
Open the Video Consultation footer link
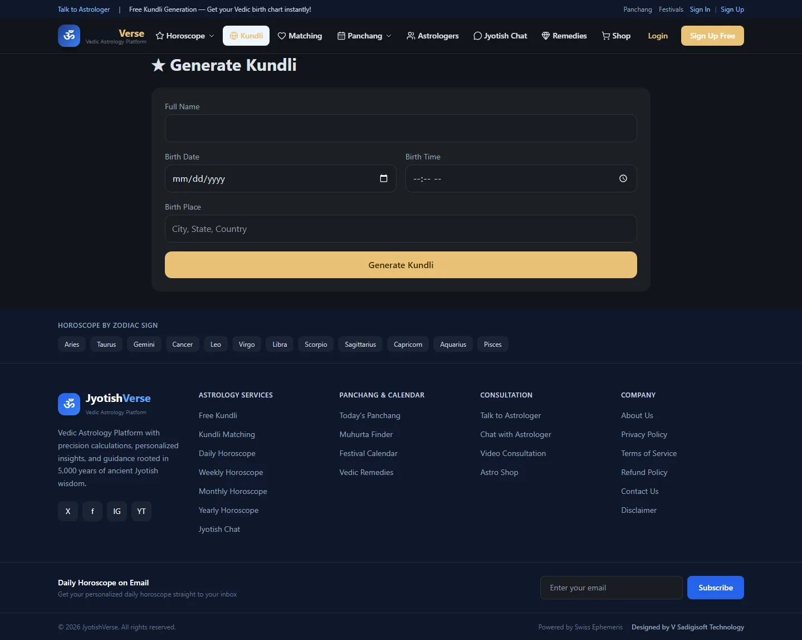coord(513,453)
